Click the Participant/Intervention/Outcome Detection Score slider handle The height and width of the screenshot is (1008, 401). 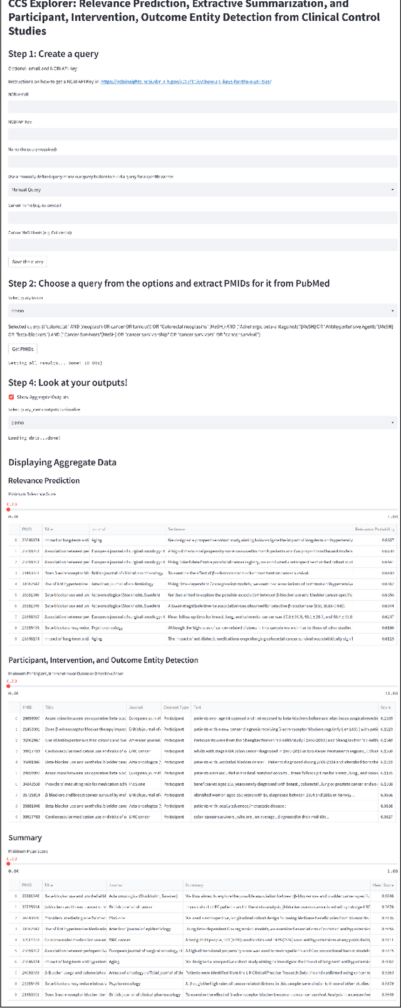9,686
